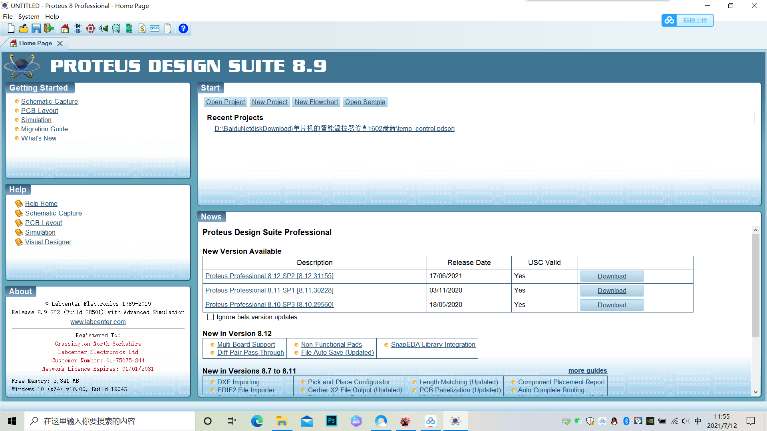Open Schematic Capture in Getting Started

(50, 101)
